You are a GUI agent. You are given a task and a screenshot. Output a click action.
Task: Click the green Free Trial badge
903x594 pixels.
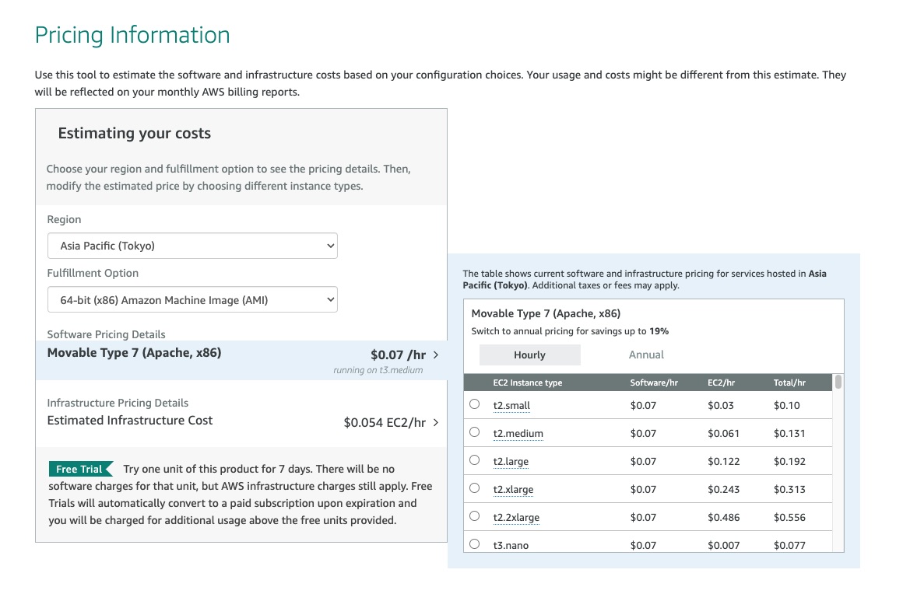pyautogui.click(x=80, y=469)
